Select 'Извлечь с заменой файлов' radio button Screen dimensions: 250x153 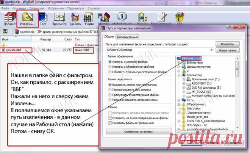pos(110,62)
